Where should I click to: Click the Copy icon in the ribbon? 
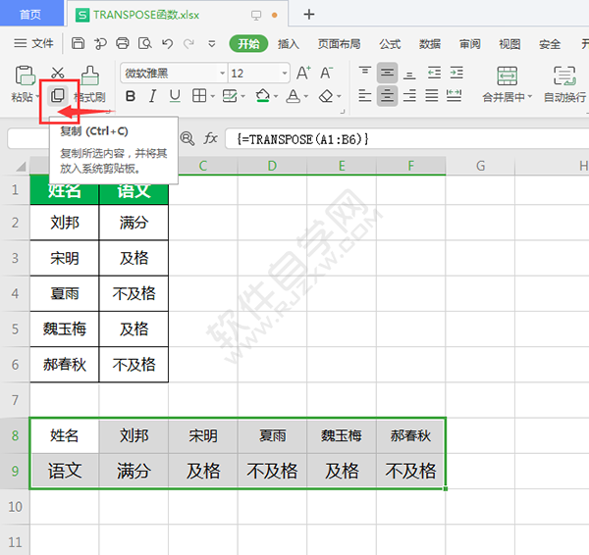tap(59, 96)
